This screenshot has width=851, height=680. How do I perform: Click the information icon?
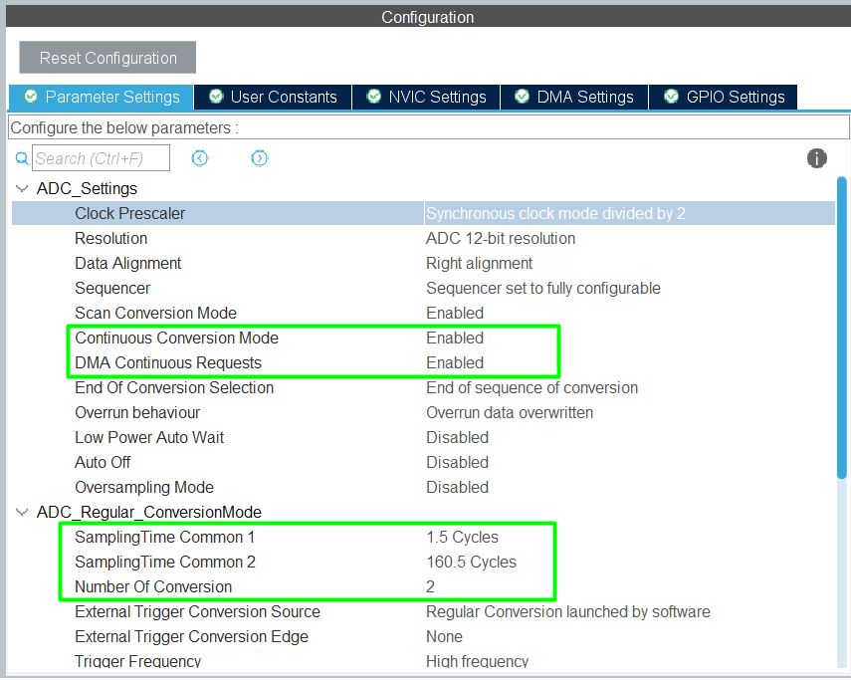[817, 158]
